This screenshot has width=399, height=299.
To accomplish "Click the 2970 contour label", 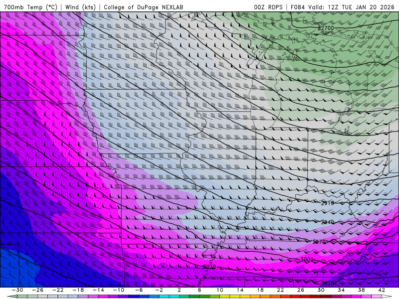I will coord(319,242).
